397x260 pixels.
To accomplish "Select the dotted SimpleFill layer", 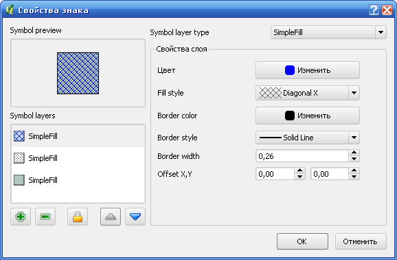I will tap(78, 158).
